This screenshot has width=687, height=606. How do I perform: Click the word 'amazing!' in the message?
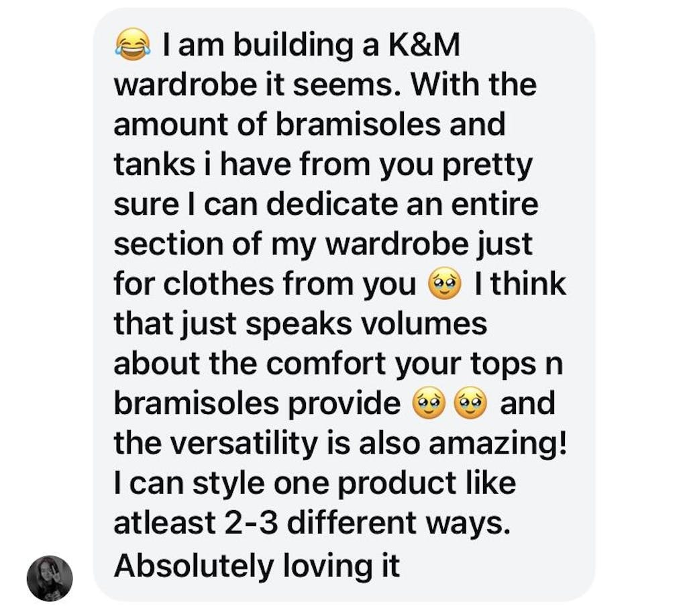tap(497, 445)
